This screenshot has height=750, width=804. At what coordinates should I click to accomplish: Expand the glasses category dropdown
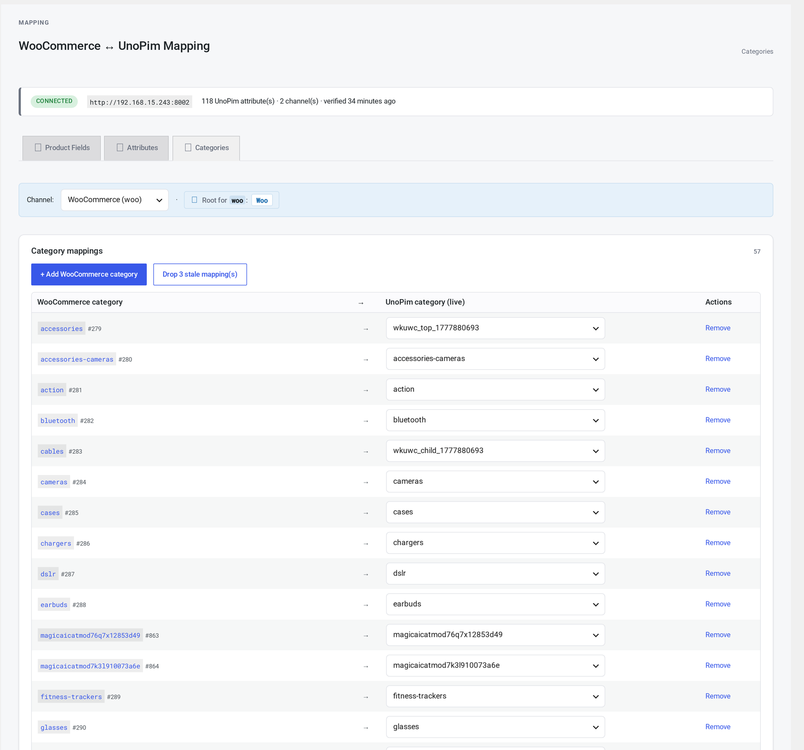point(496,727)
